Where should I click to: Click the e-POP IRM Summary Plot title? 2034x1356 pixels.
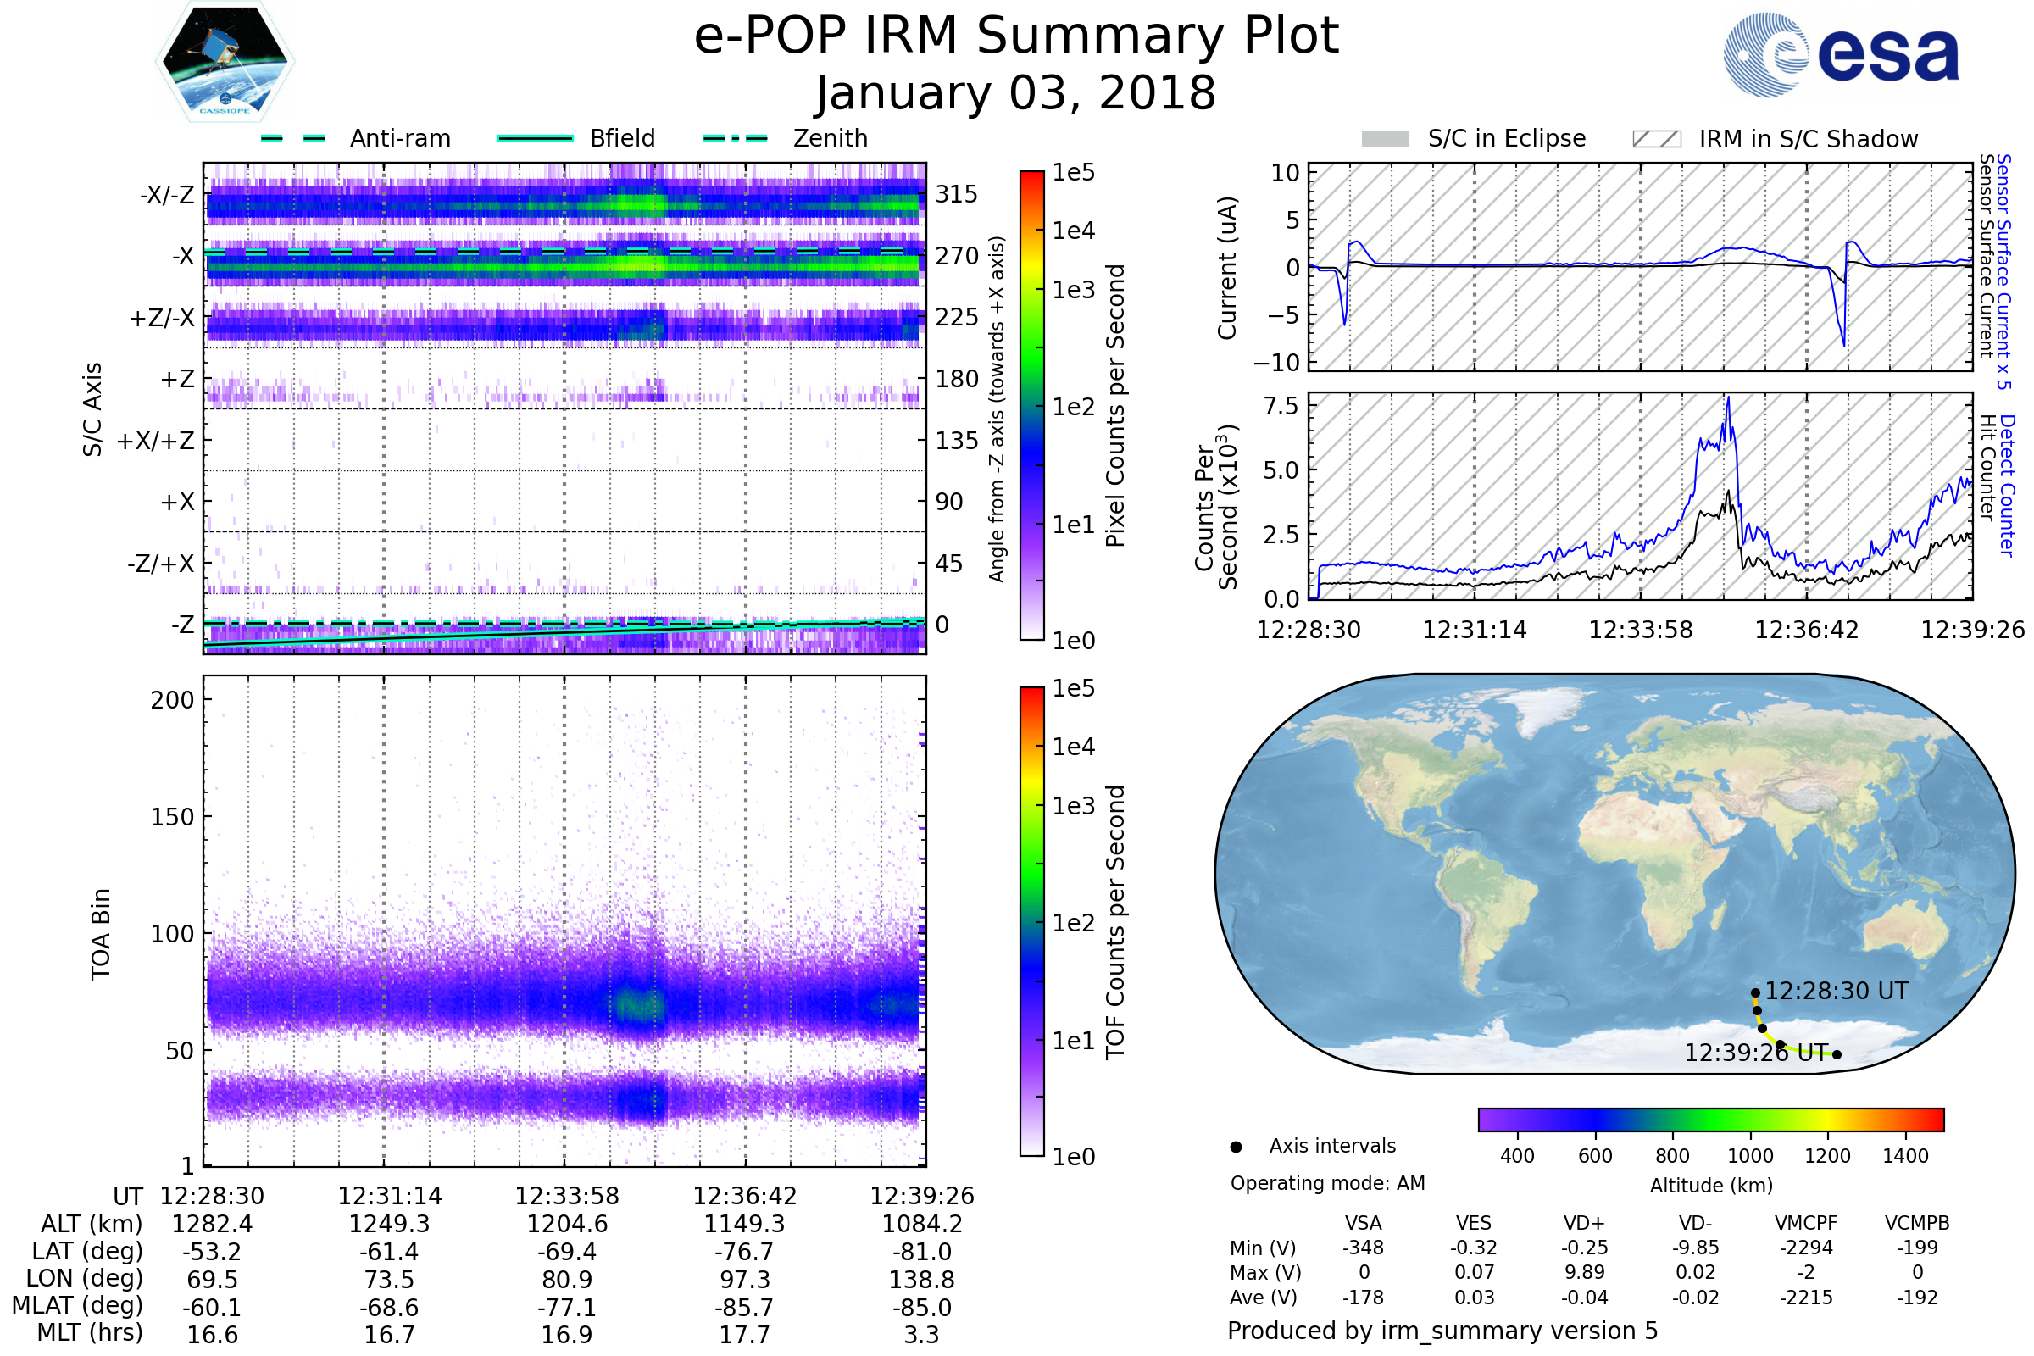click(1016, 36)
